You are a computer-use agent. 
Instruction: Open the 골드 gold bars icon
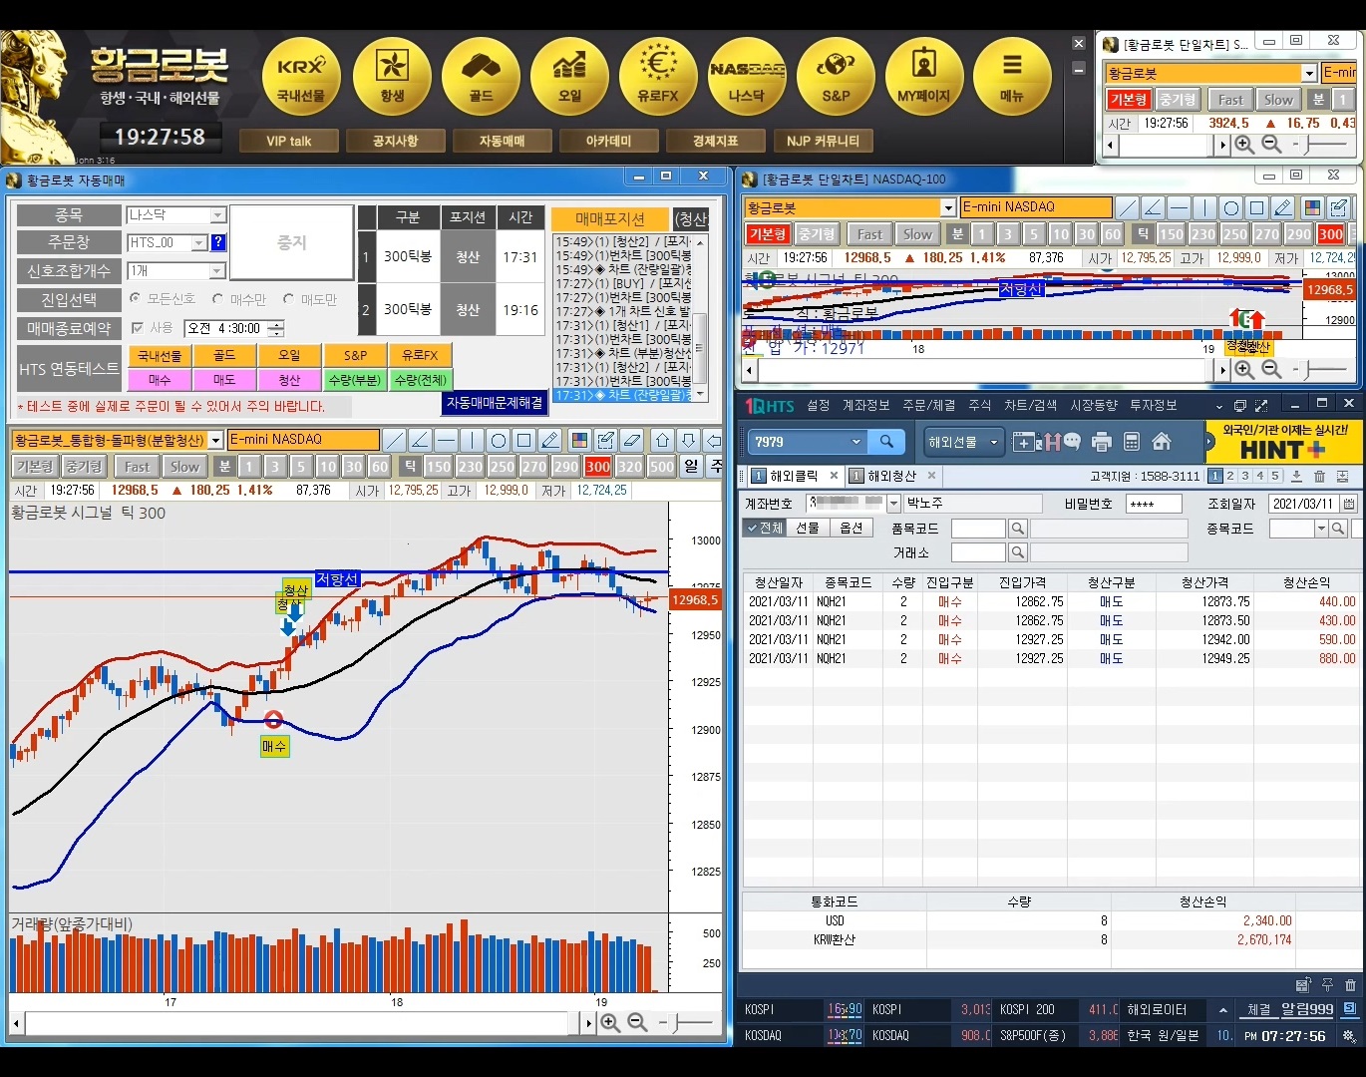click(481, 77)
